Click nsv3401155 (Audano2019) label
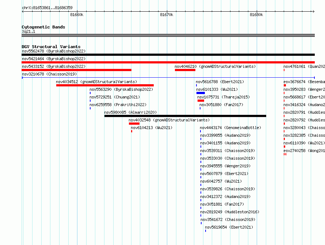Screen dimensions: 325x245 pyautogui.click(x=225, y=143)
